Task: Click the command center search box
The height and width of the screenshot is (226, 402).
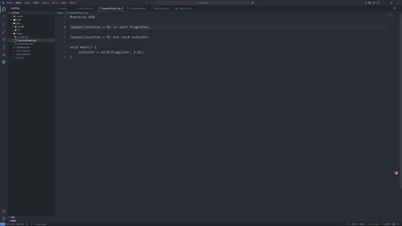Action: 203,3
